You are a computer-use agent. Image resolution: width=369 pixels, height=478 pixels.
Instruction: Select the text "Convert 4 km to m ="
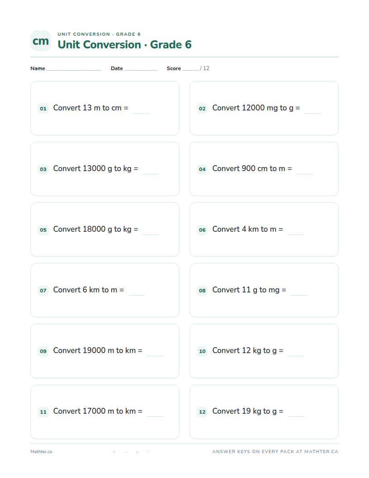click(x=247, y=229)
